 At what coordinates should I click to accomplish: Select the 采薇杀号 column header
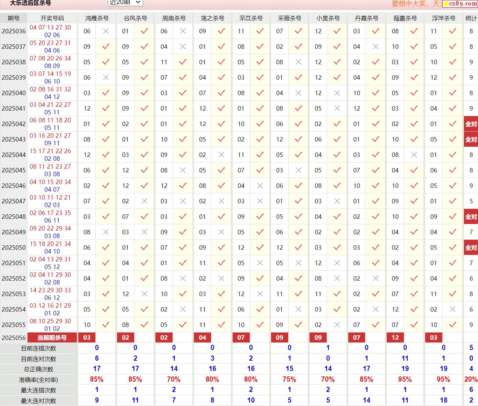(289, 18)
